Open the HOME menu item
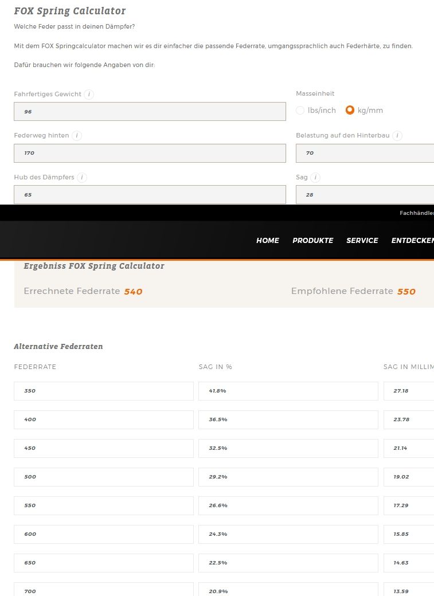 (267, 241)
